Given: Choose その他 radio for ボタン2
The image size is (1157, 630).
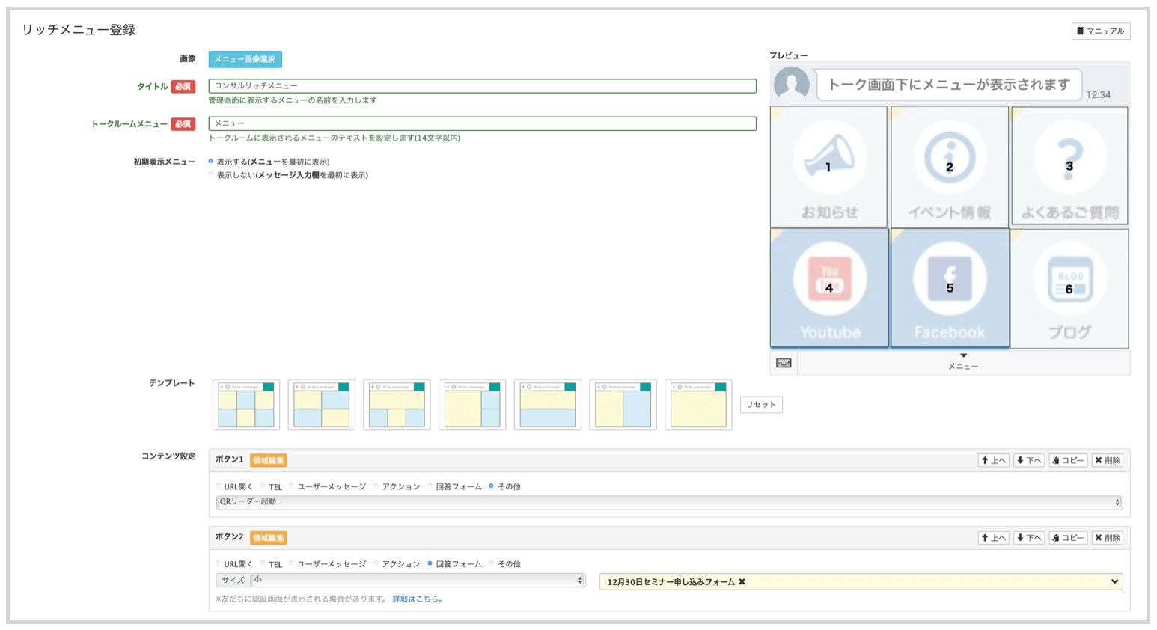Looking at the screenshot, I should pos(492,564).
